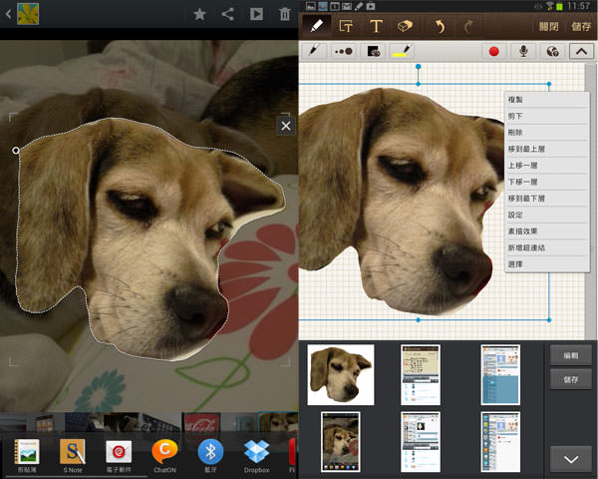Favorite the photo with star icon
This screenshot has width=598, height=479.
(199, 14)
